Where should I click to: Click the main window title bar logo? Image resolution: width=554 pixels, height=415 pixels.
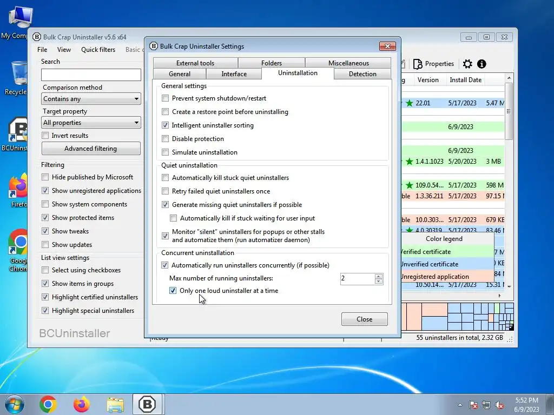[x=36, y=37]
